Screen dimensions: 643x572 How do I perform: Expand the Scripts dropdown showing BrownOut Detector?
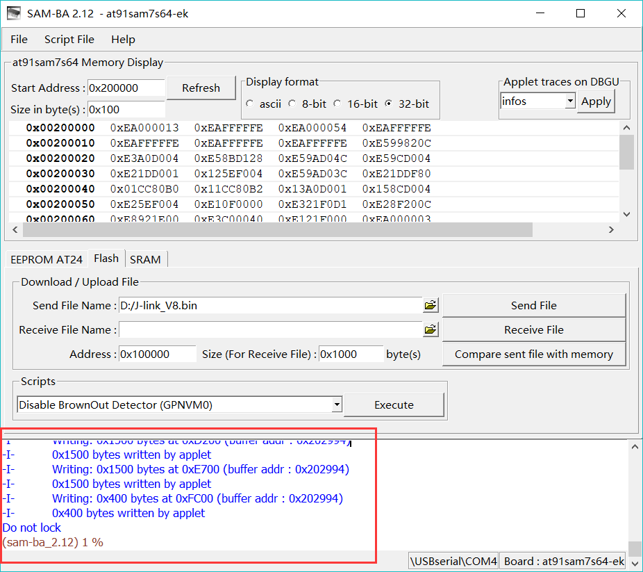point(337,404)
